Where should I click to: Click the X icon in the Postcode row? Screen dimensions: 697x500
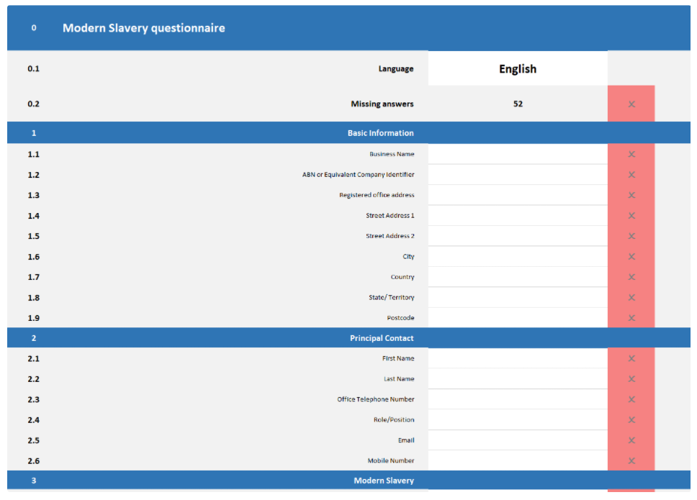[631, 318]
